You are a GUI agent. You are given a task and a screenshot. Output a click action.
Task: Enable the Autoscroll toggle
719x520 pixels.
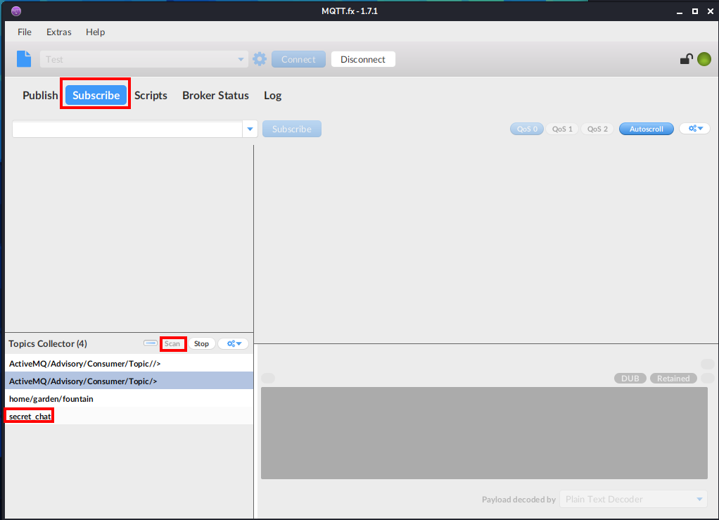click(x=646, y=128)
